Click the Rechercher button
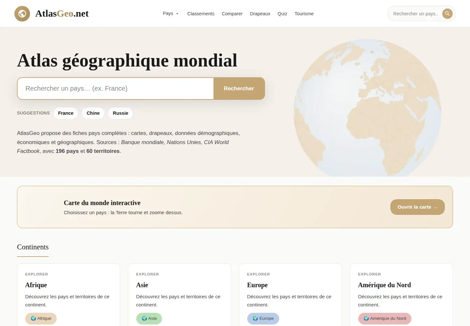This screenshot has width=470, height=326. point(239,88)
